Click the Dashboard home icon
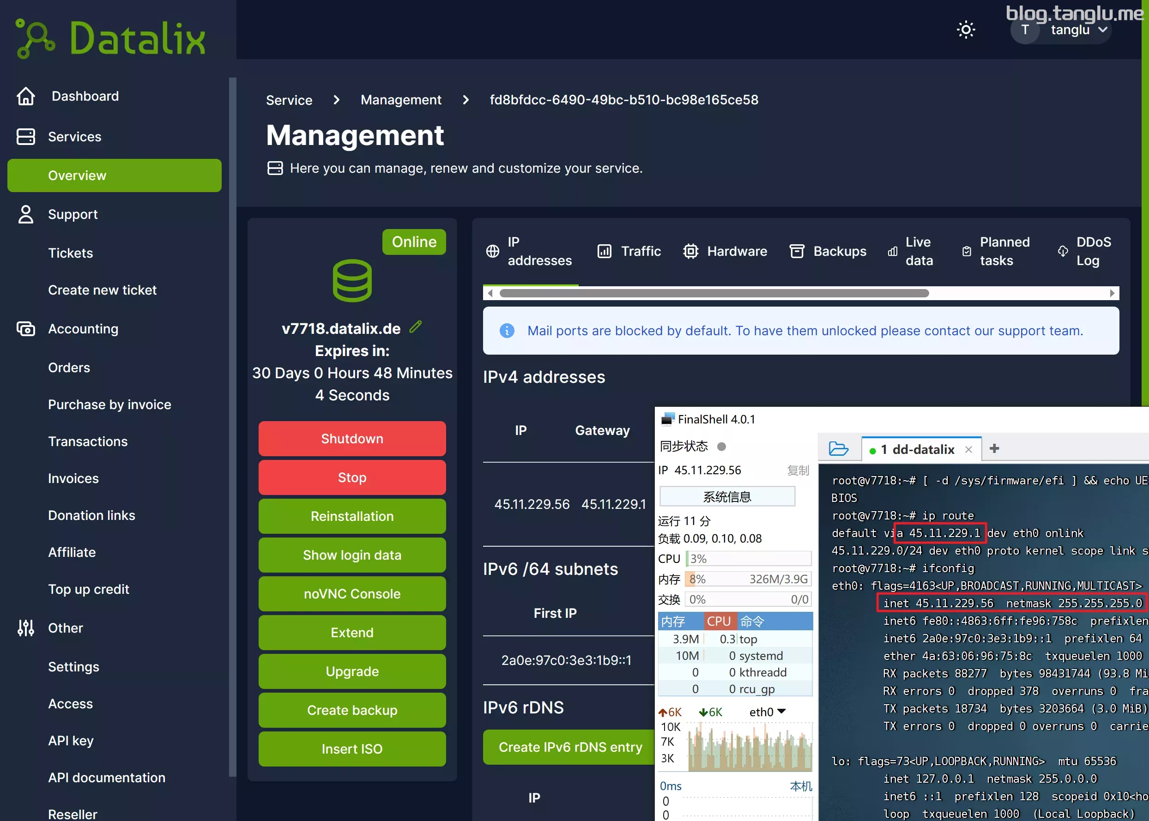Image resolution: width=1149 pixels, height=821 pixels. (x=26, y=96)
